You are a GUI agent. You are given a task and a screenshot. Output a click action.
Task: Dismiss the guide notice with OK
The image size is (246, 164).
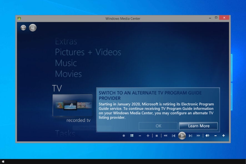click(158, 126)
